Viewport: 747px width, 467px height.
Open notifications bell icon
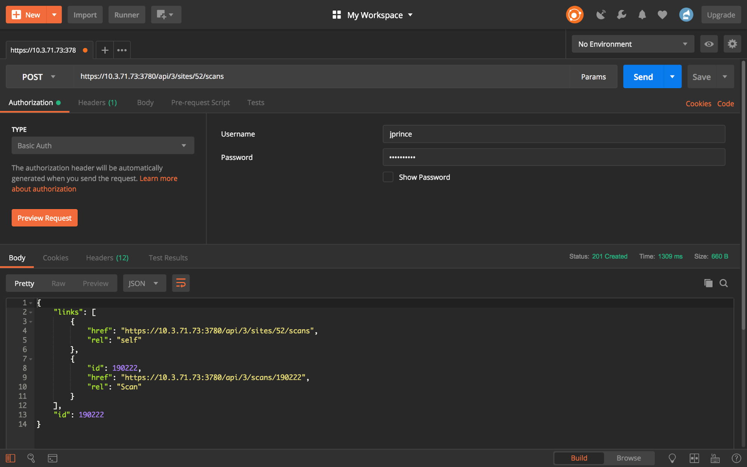(x=642, y=15)
